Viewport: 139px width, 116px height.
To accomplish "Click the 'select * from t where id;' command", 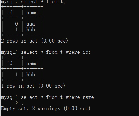I will click(x=56, y=52).
